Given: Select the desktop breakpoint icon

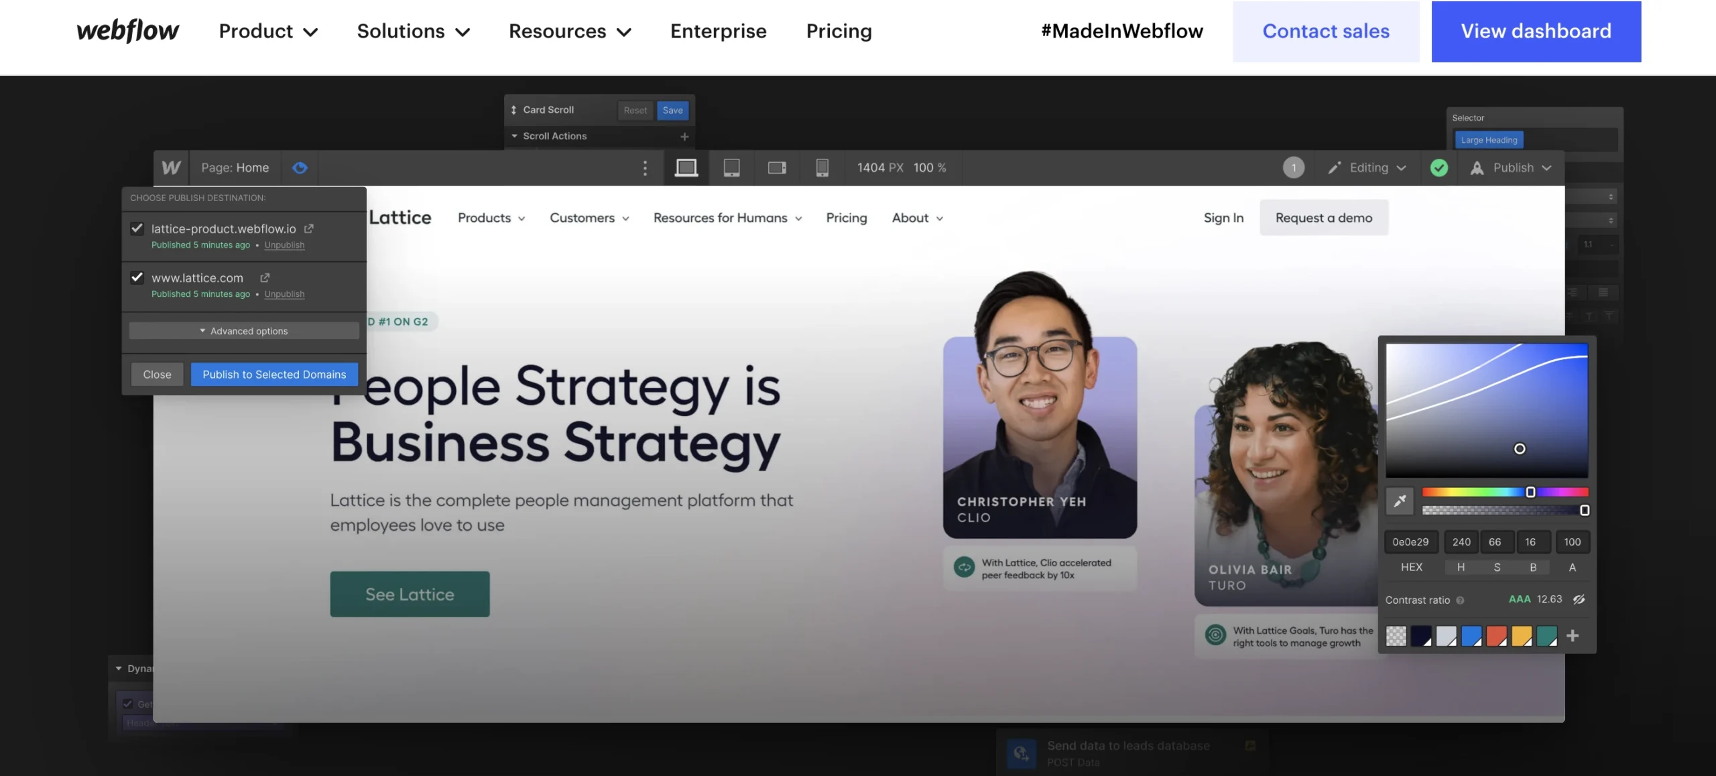Looking at the screenshot, I should 686,168.
